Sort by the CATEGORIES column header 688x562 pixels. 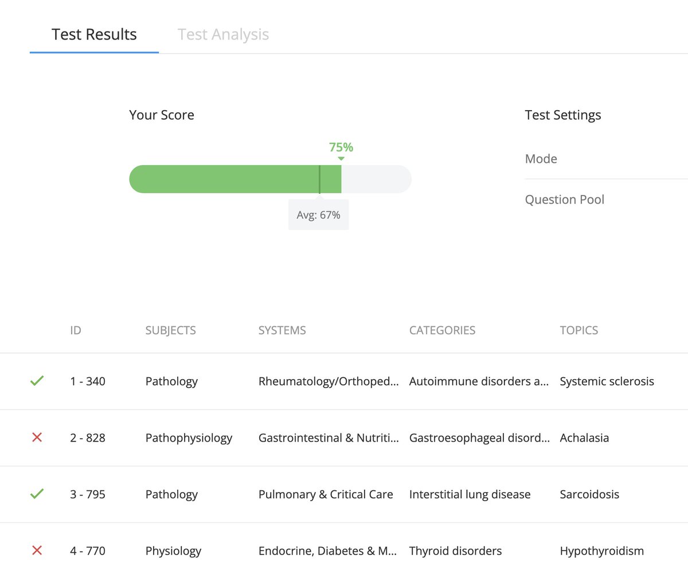(442, 330)
